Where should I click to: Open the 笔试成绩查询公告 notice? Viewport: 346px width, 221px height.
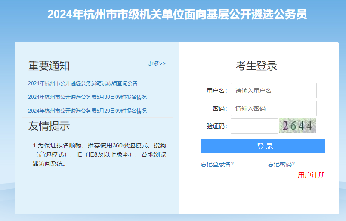pyautogui.click(x=83, y=83)
